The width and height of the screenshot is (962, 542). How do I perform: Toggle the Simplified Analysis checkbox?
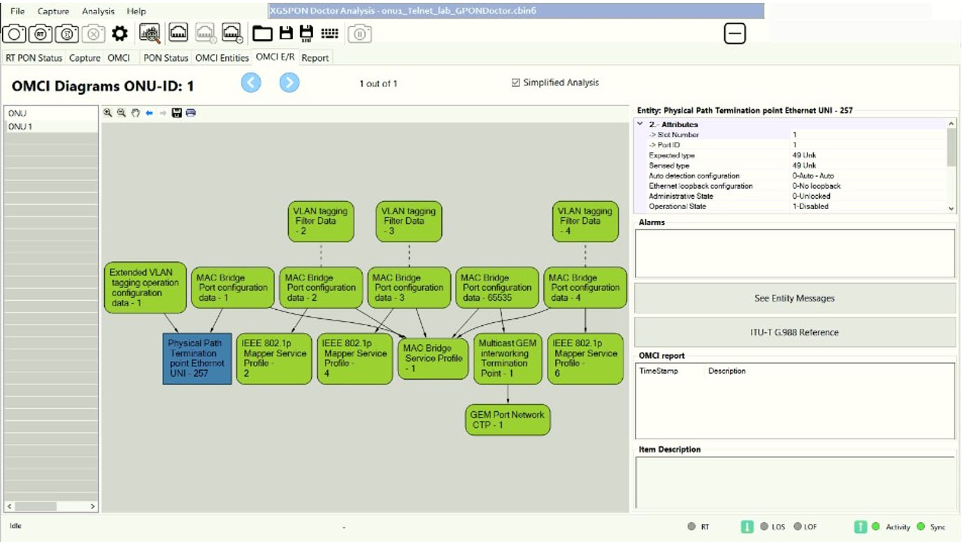tap(516, 83)
